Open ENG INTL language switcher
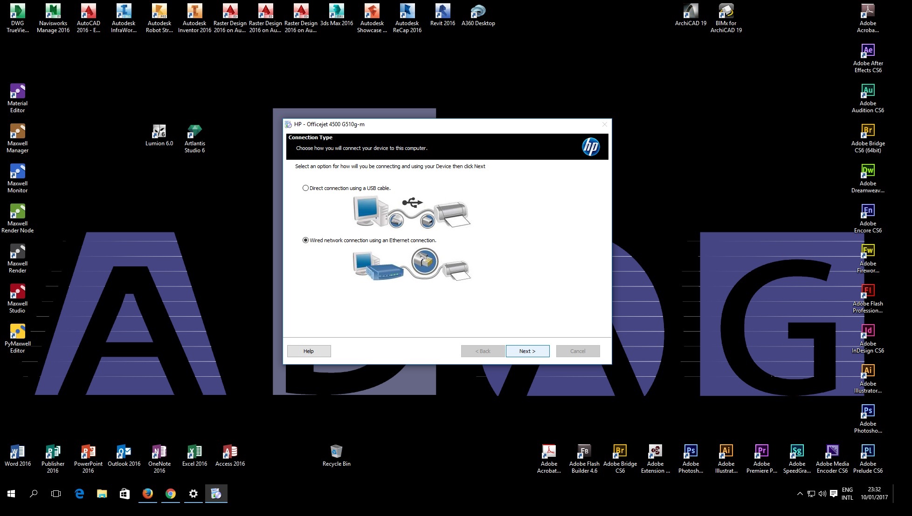The width and height of the screenshot is (912, 516). coord(847,494)
